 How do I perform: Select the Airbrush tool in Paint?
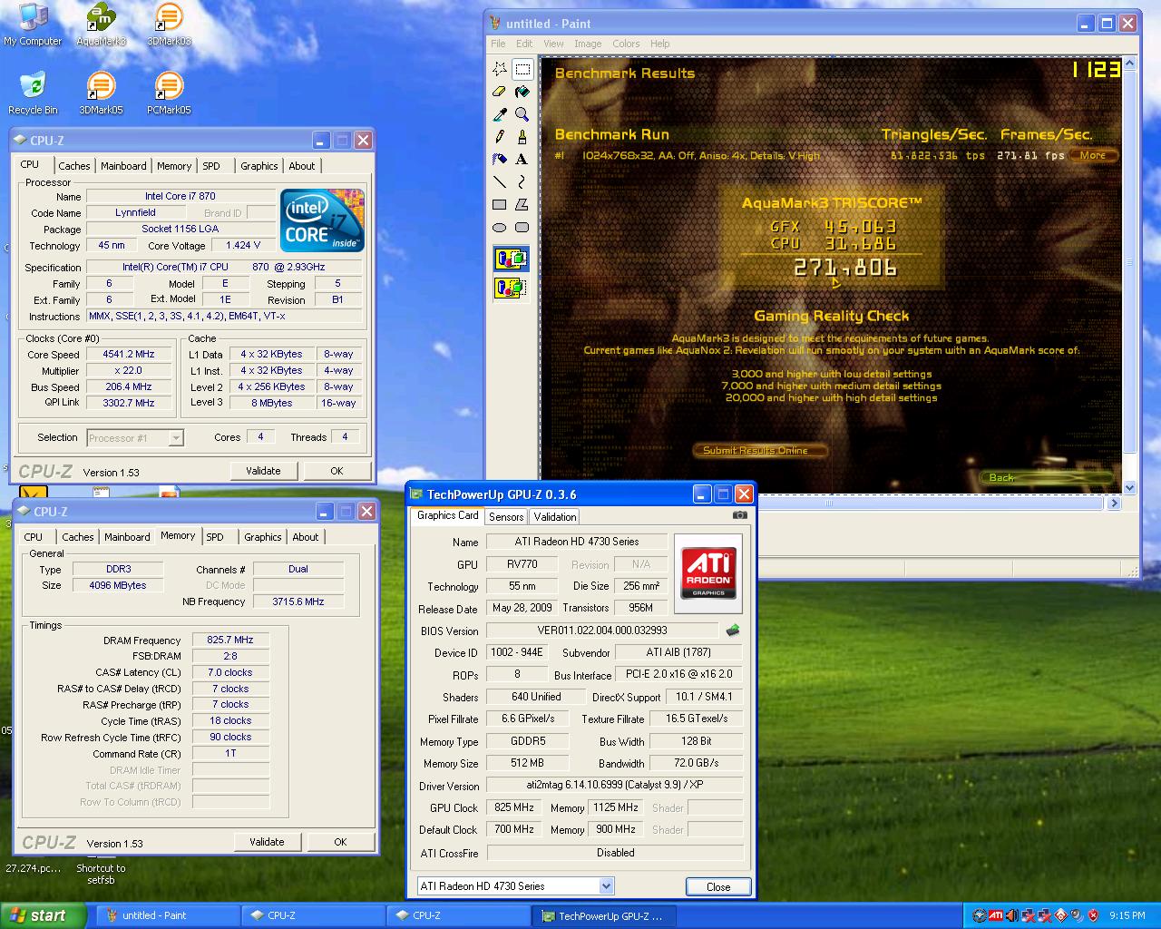coord(500,160)
